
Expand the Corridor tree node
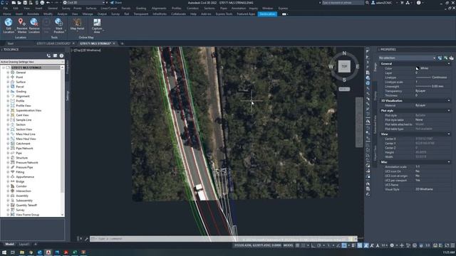[x=8, y=186]
